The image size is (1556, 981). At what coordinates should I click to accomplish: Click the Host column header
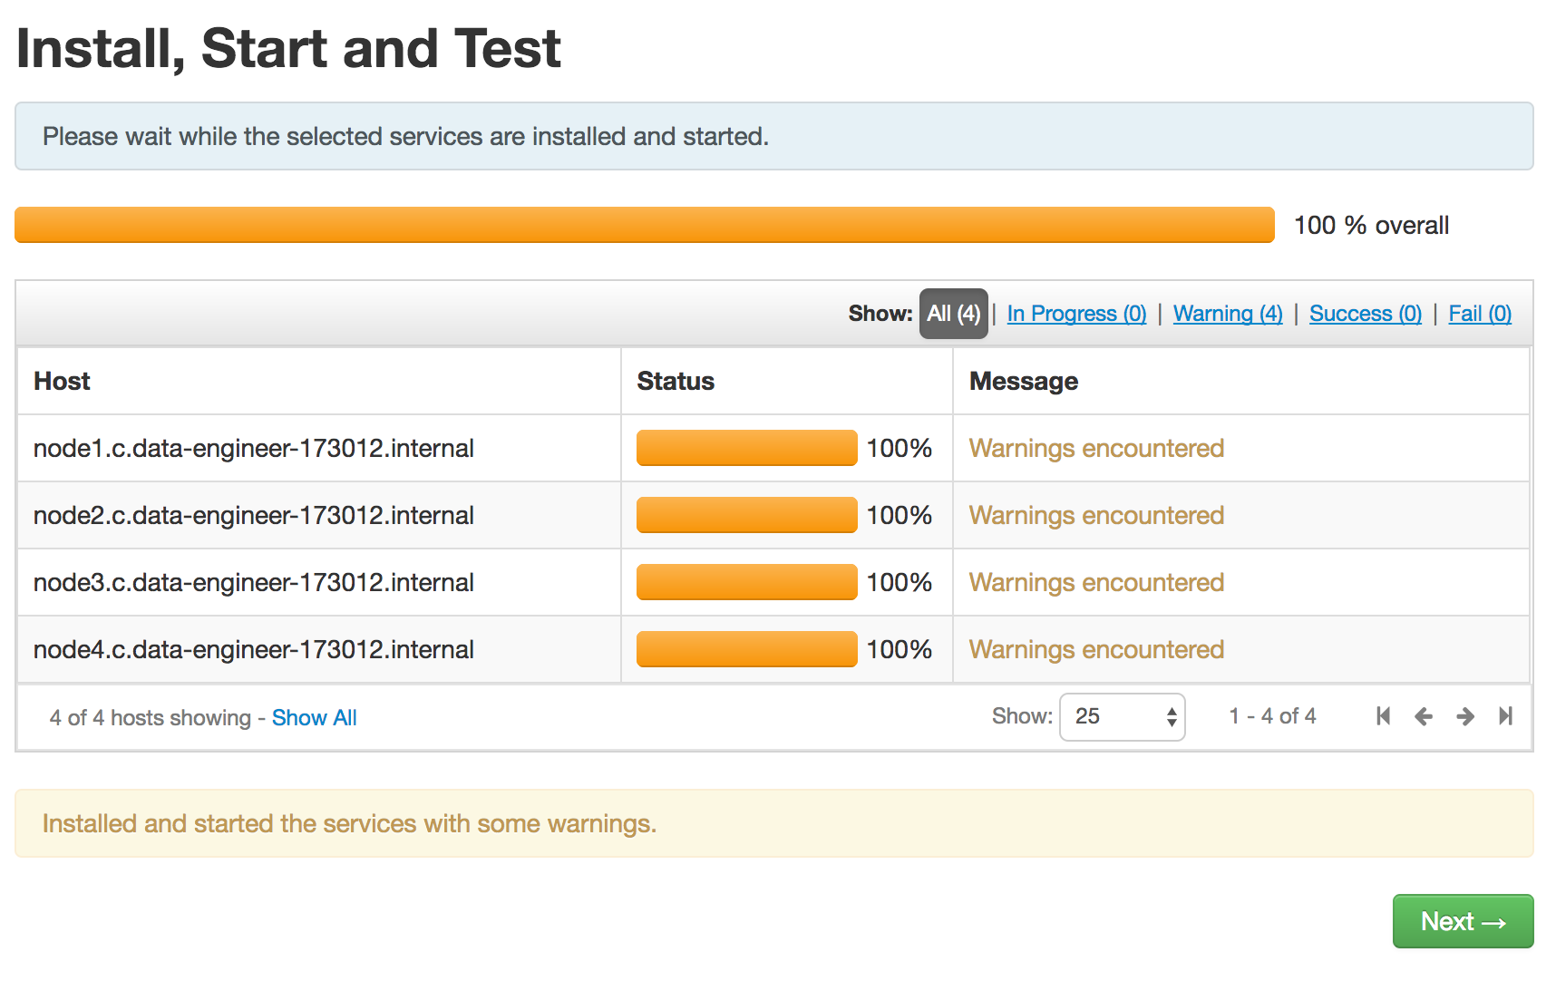point(62,381)
